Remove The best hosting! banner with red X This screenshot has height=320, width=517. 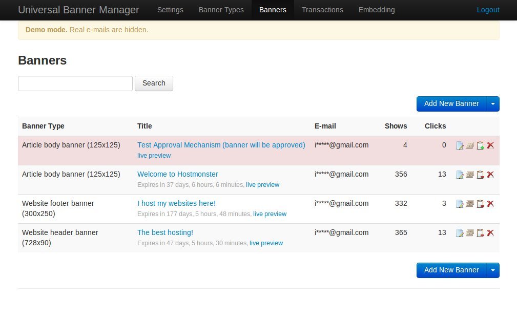pyautogui.click(x=490, y=233)
